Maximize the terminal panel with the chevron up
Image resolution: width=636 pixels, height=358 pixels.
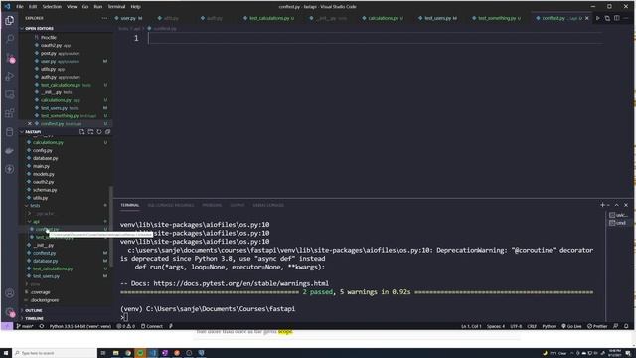coord(616,205)
